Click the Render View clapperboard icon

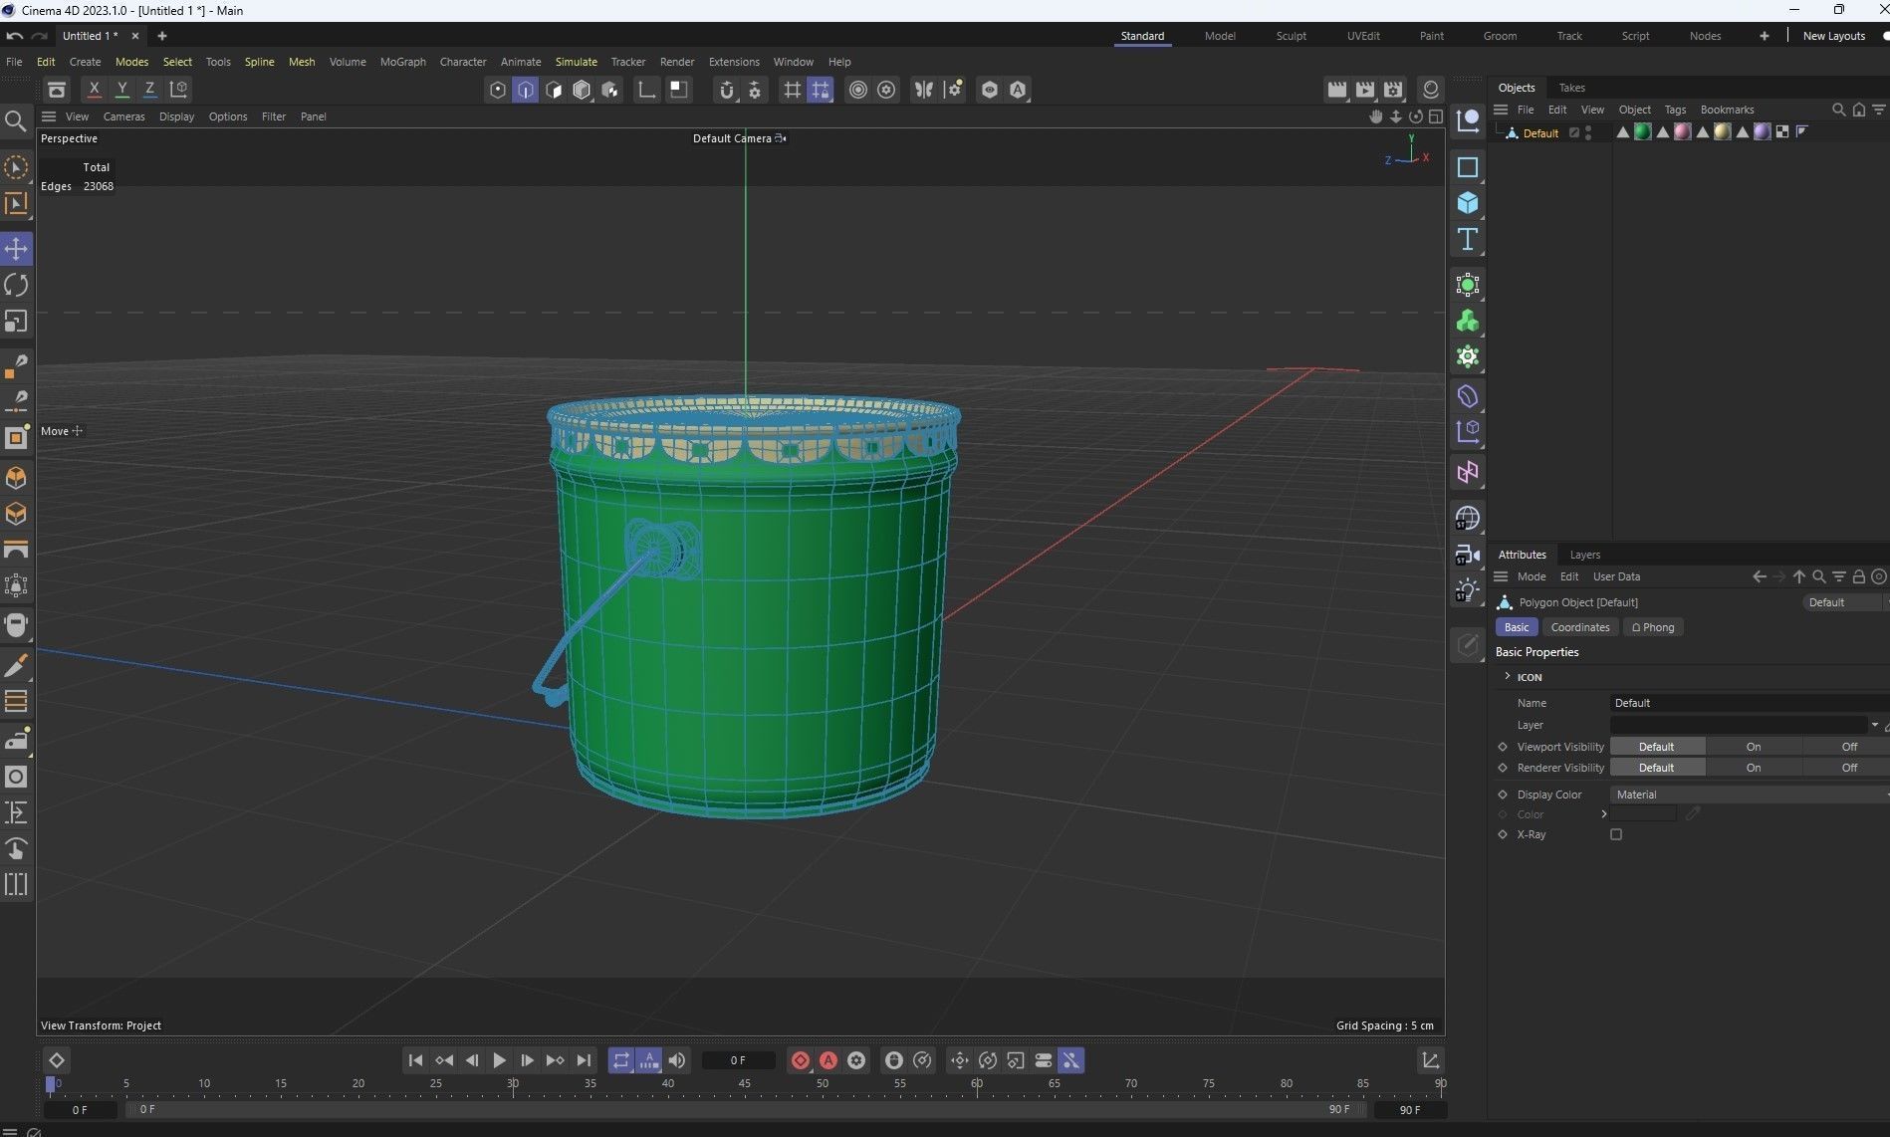[1337, 90]
